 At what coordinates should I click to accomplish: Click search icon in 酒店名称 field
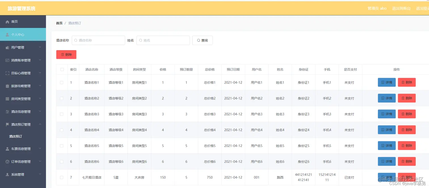tap(76, 40)
